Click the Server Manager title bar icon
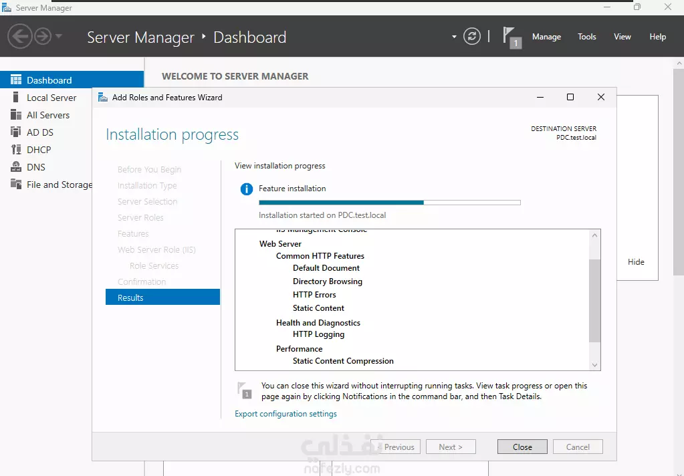Image resolution: width=684 pixels, height=476 pixels. pos(7,7)
